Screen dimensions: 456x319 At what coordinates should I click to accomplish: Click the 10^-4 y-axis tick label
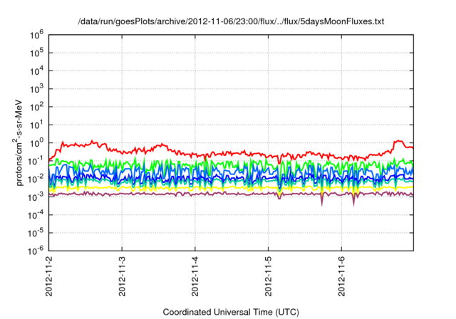coord(36,215)
